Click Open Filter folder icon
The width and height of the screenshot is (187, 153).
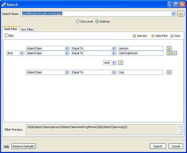pyautogui.click(x=153, y=36)
